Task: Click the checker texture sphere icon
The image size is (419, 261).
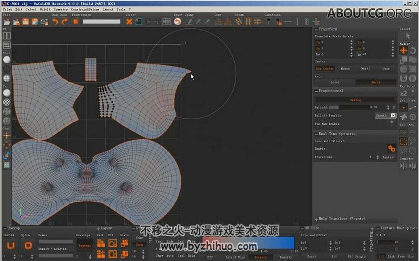Action: (7, 102)
